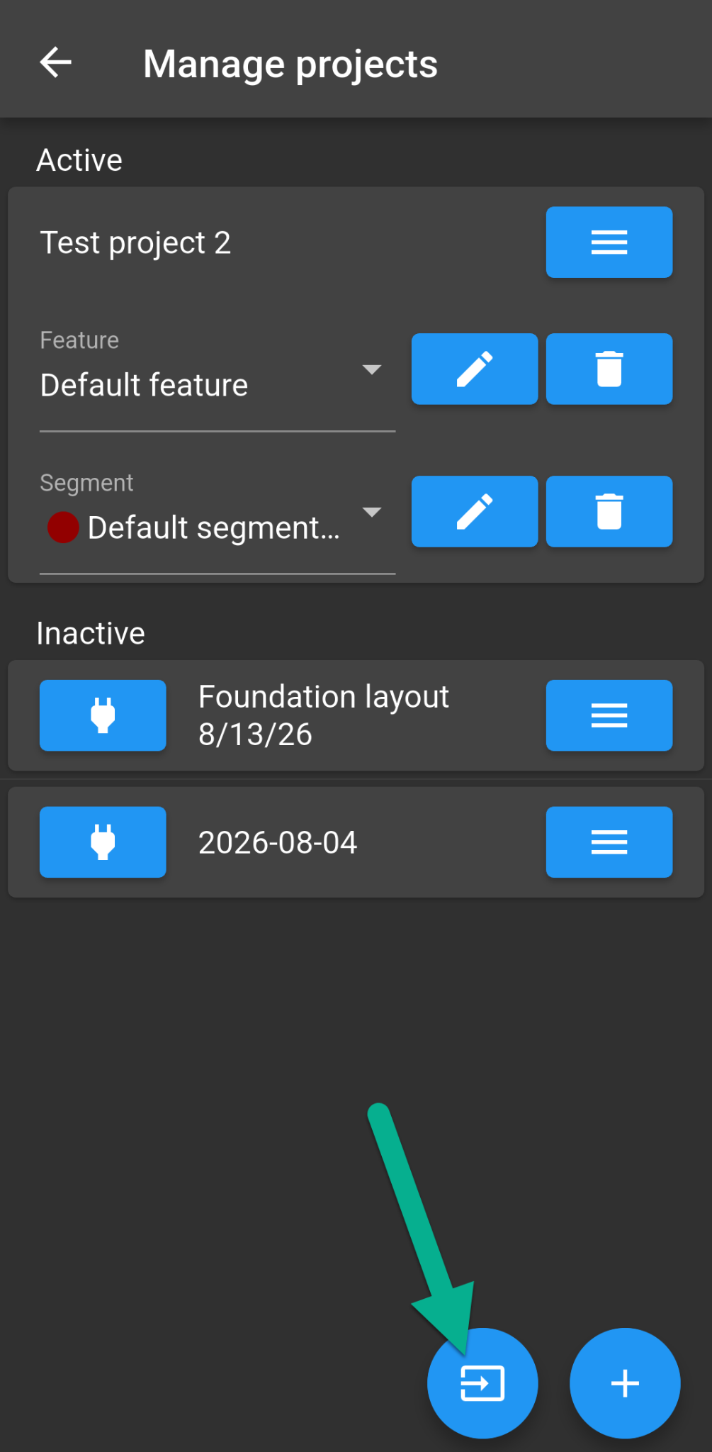This screenshot has height=1452, width=712.
Task: Edit the Default feature with the pencil icon
Action: pyautogui.click(x=475, y=369)
